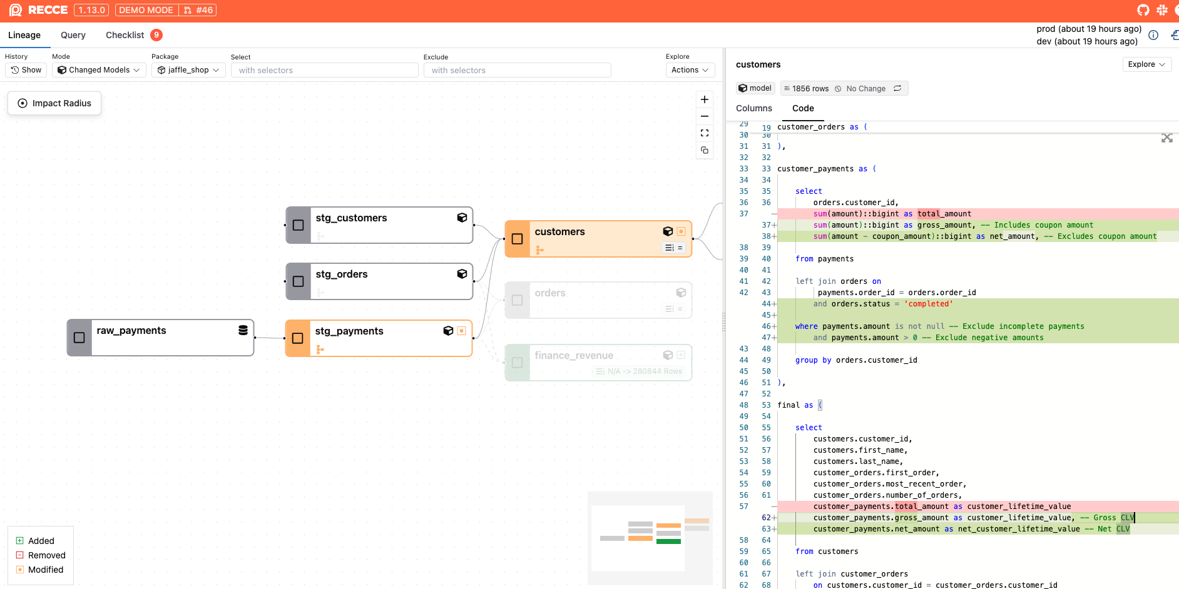This screenshot has height=589, width=1179.
Task: Click the 'final as (' code line
Action: click(800, 405)
